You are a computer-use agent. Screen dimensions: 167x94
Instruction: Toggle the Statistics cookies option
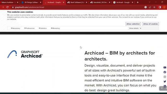43,28
